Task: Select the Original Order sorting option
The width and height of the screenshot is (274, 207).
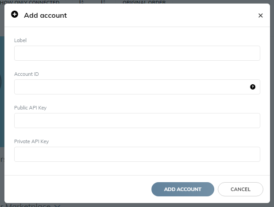Action: tap(144, 2)
